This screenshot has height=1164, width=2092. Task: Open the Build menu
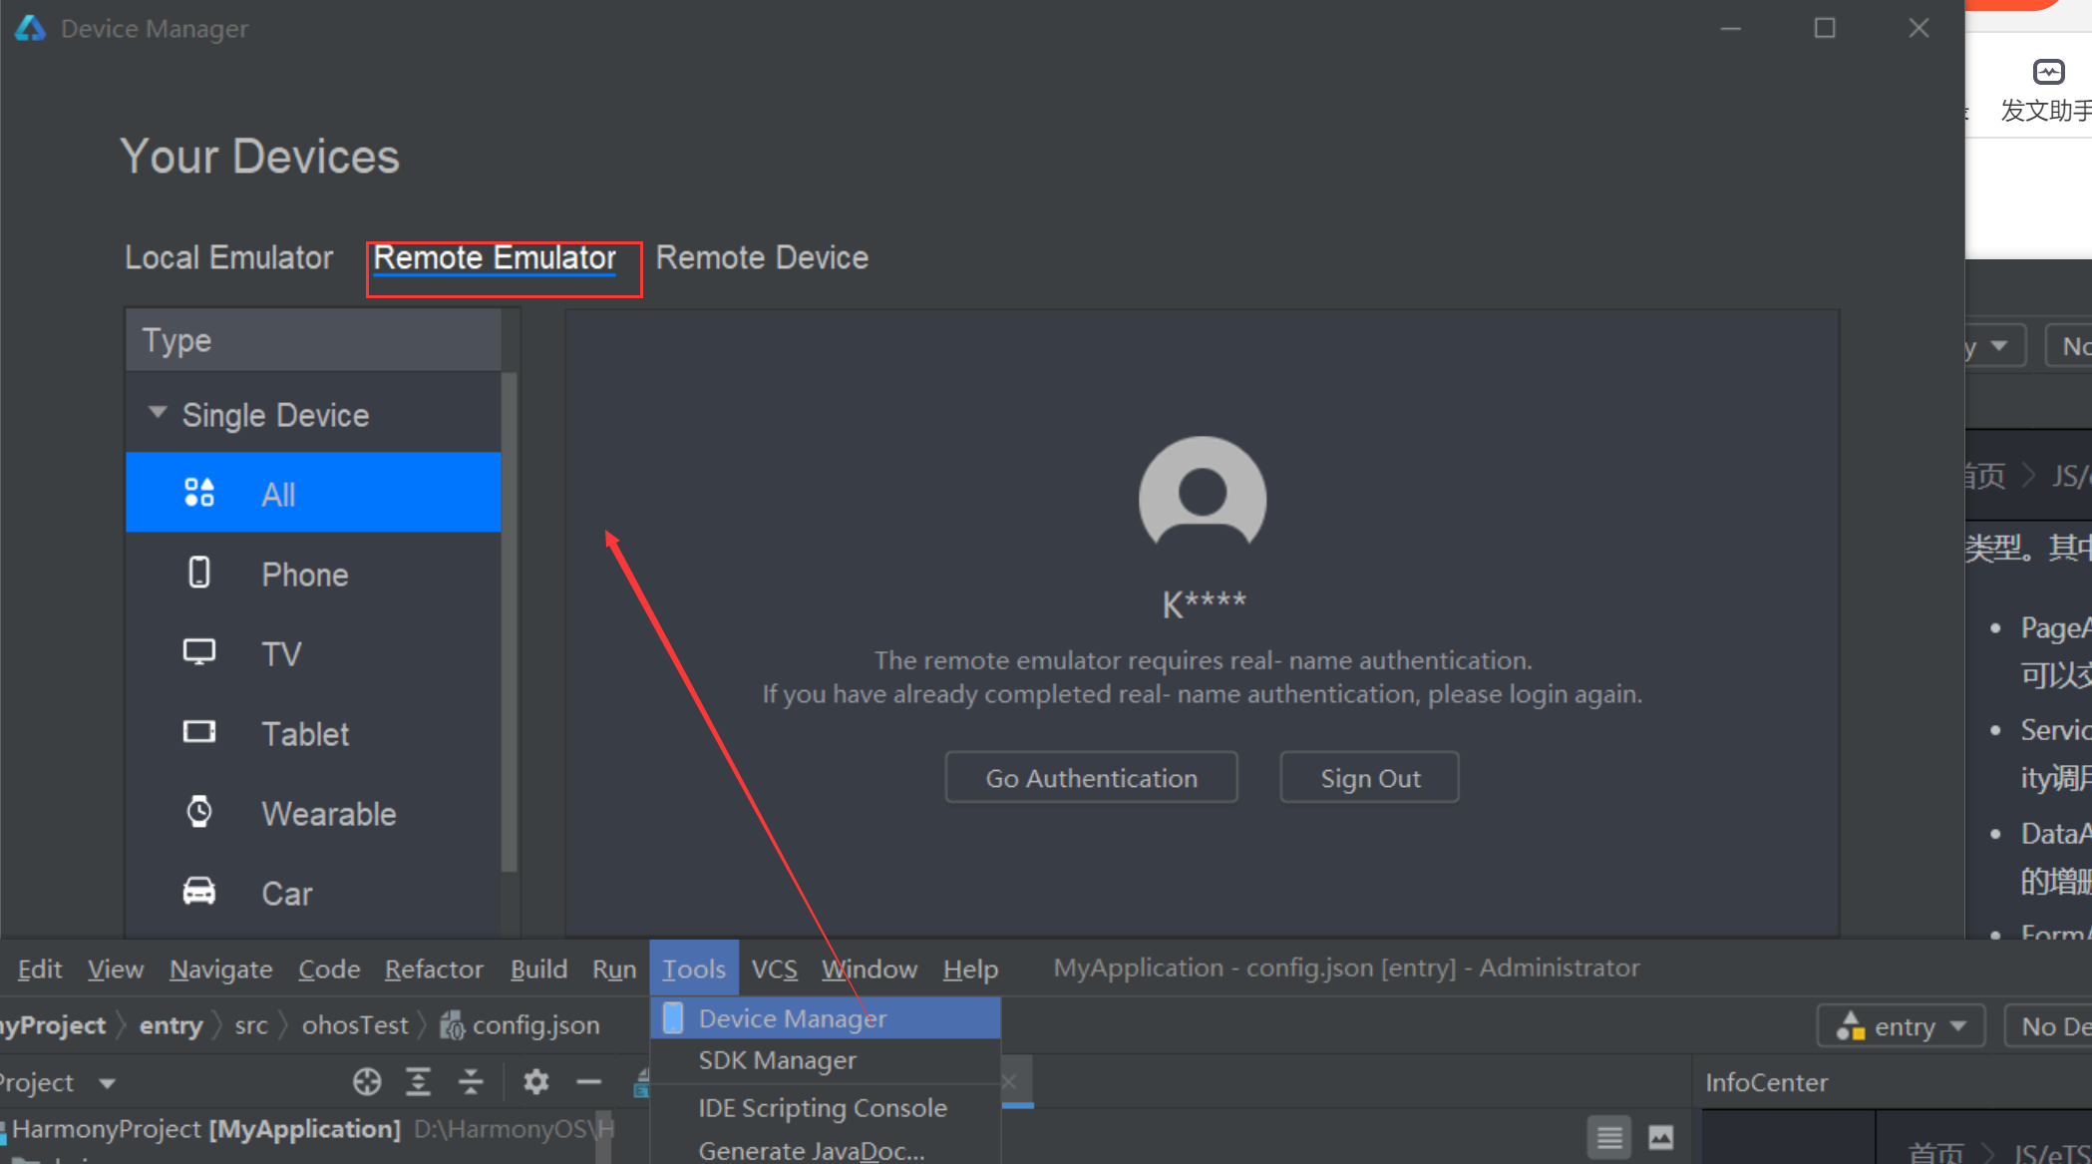click(x=538, y=969)
